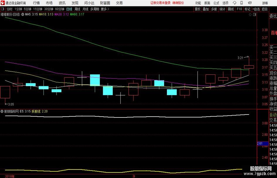Screen dimensions: 277x178
Task: Switch to 30分钟 chart period
Action: pyautogui.click(x=49, y=9)
